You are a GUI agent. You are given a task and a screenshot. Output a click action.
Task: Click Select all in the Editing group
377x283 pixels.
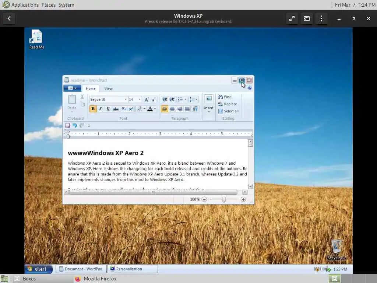click(228, 111)
